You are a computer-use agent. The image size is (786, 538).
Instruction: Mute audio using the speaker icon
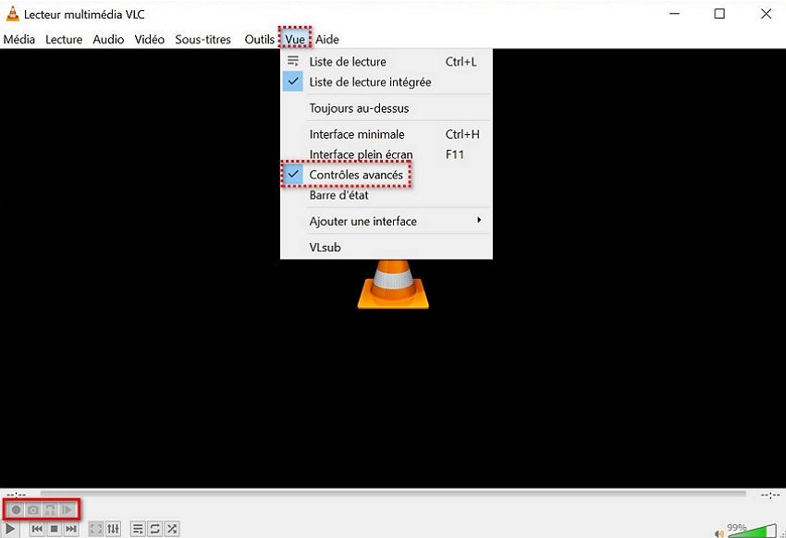[720, 532]
